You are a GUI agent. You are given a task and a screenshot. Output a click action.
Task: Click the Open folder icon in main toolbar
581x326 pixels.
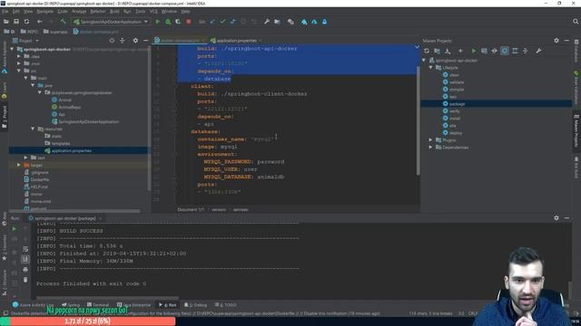(6, 22)
